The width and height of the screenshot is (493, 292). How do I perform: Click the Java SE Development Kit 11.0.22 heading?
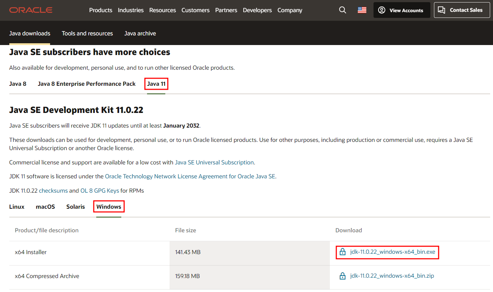76,110
